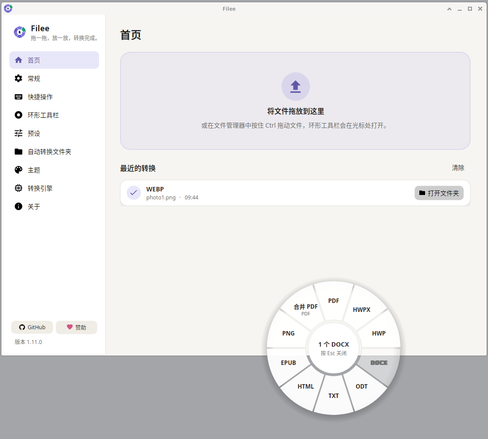Go to 快捷操作 in the sidebar

coord(54,97)
